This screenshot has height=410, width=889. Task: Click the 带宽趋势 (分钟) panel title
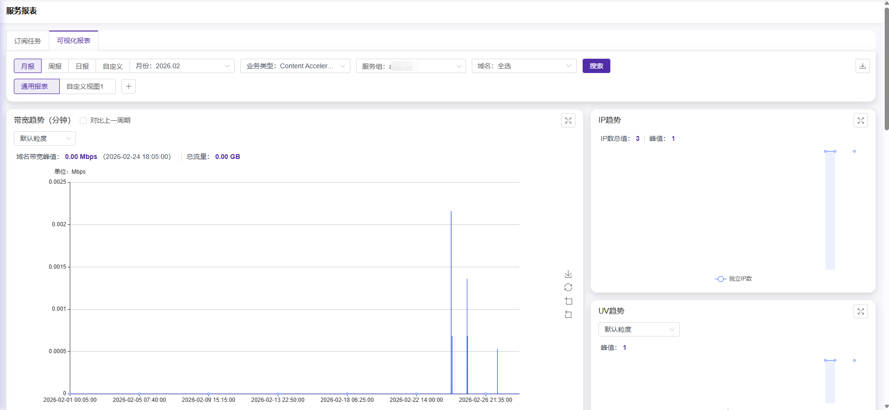(42, 120)
